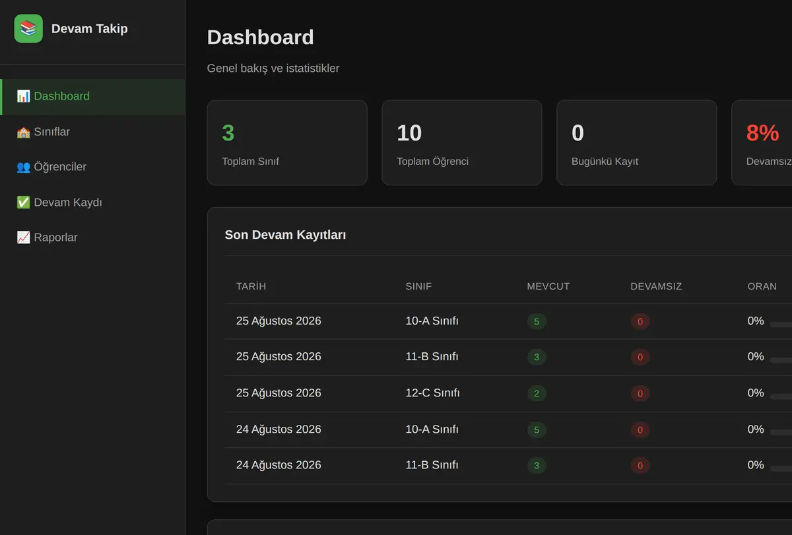The width and height of the screenshot is (792, 535).
Task: Go to the Raporlar section
Action: pos(92,237)
